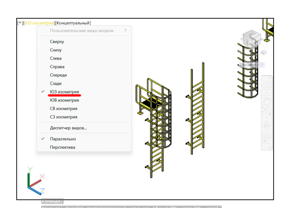Screen dimensions: 284x208
Task: Choose Сверху view from menu
Action: [57, 42]
